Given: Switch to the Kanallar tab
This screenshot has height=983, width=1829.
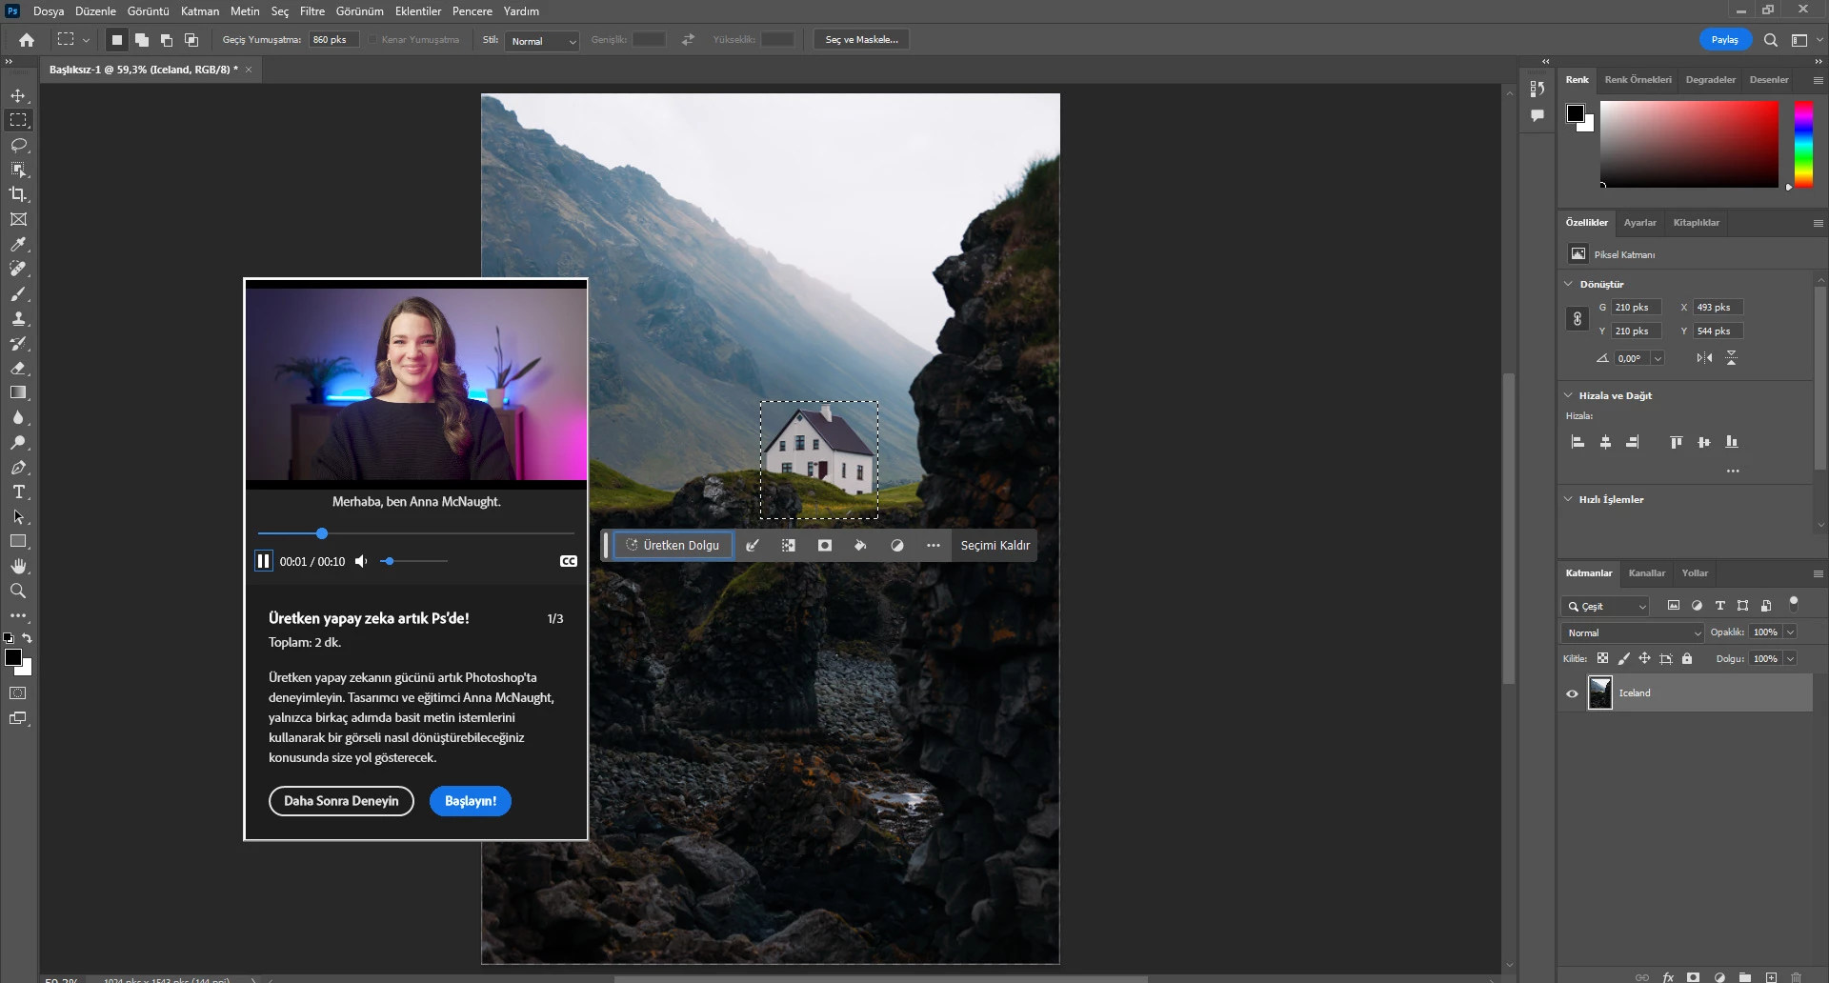Looking at the screenshot, I should pos(1647,573).
